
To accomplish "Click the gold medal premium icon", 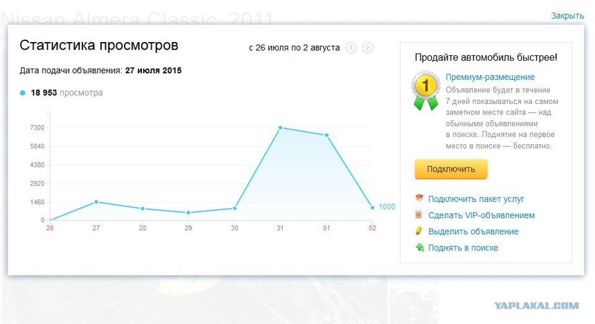I will point(426,91).
